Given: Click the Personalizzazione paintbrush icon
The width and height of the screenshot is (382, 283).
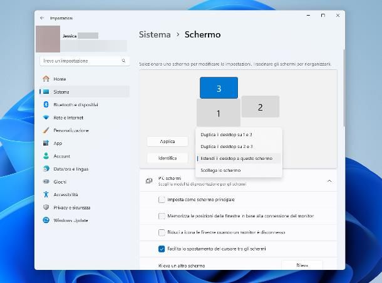Looking at the screenshot, I should pos(46,131).
